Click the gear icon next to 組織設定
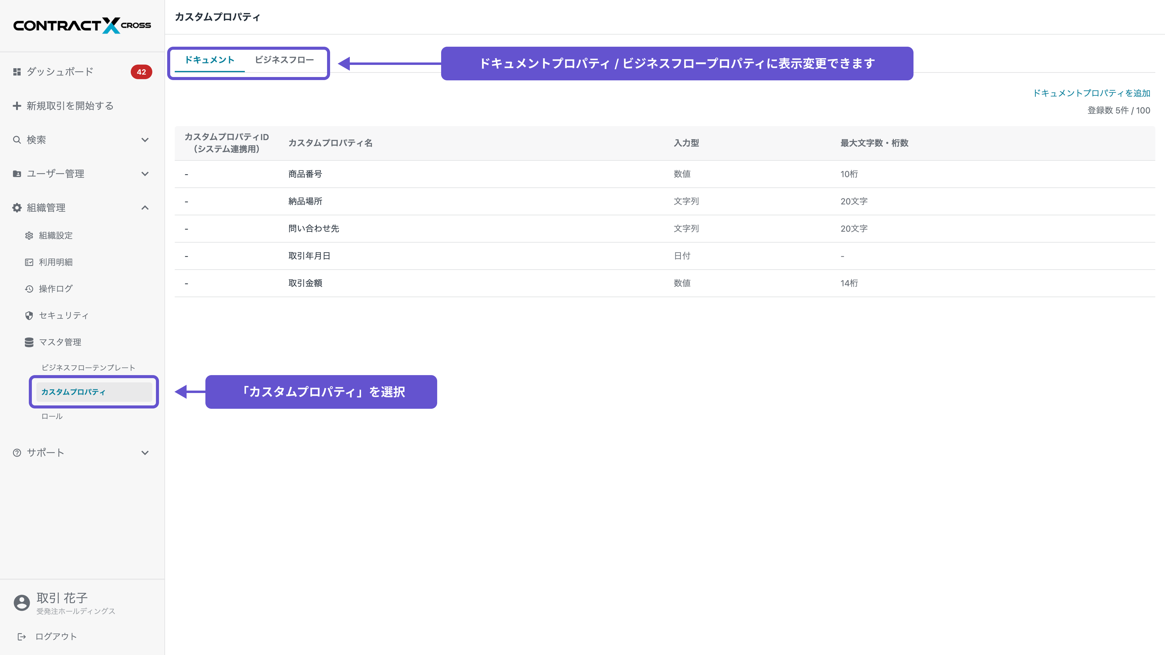Image resolution: width=1165 pixels, height=655 pixels. [29, 236]
